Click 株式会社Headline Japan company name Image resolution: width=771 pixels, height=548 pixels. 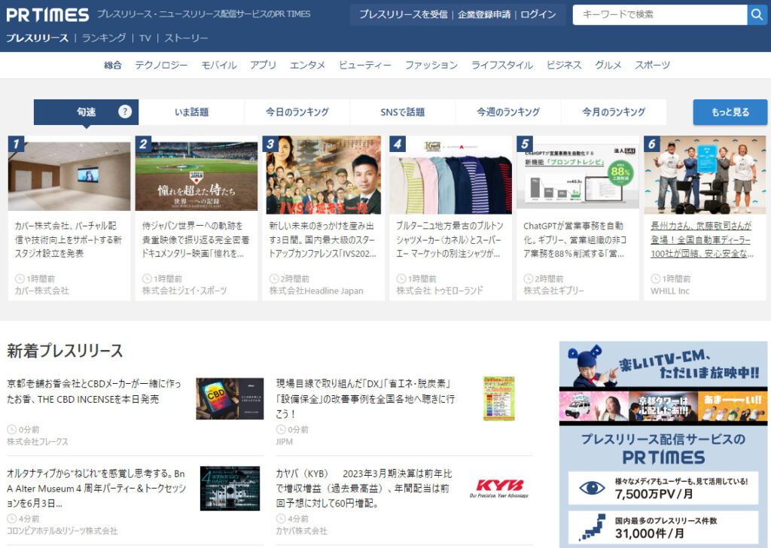click(x=316, y=291)
